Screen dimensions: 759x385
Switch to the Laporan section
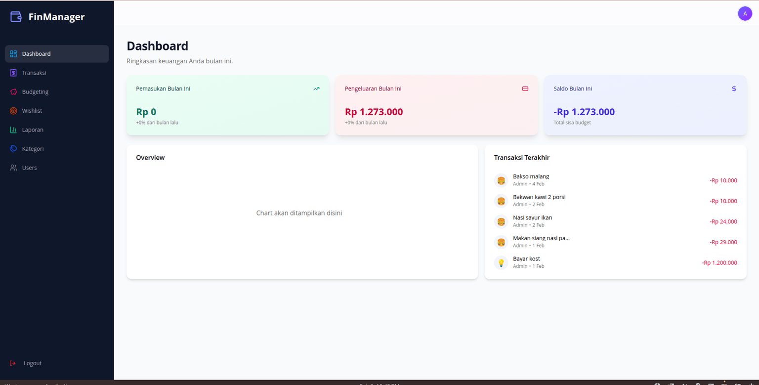pyautogui.click(x=33, y=129)
